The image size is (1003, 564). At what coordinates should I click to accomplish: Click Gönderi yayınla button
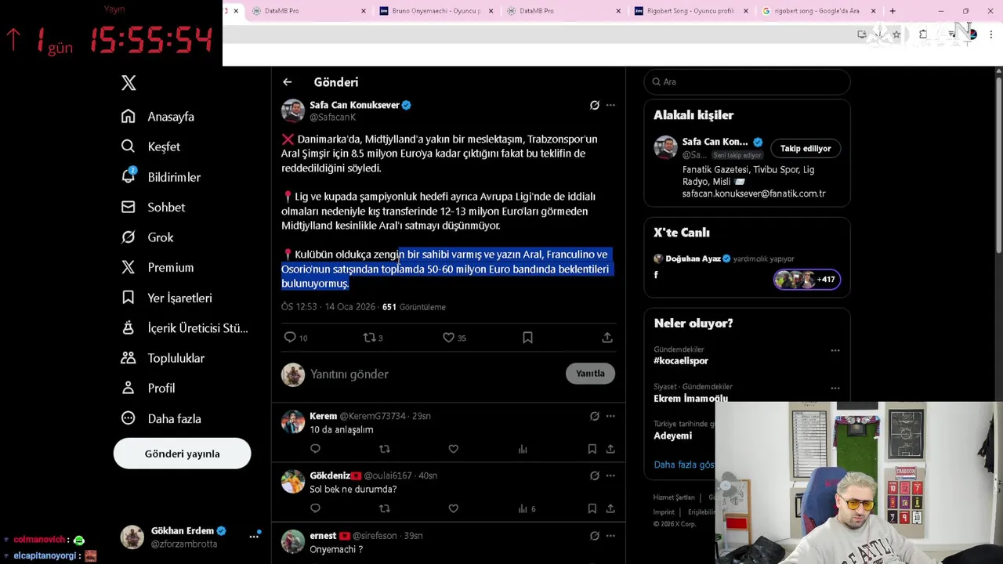click(x=182, y=454)
